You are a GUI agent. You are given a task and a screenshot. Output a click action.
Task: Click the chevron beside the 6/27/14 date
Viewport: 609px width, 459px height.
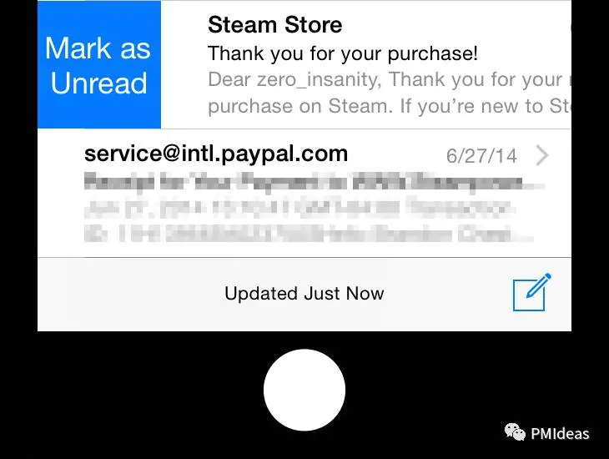tap(541, 155)
